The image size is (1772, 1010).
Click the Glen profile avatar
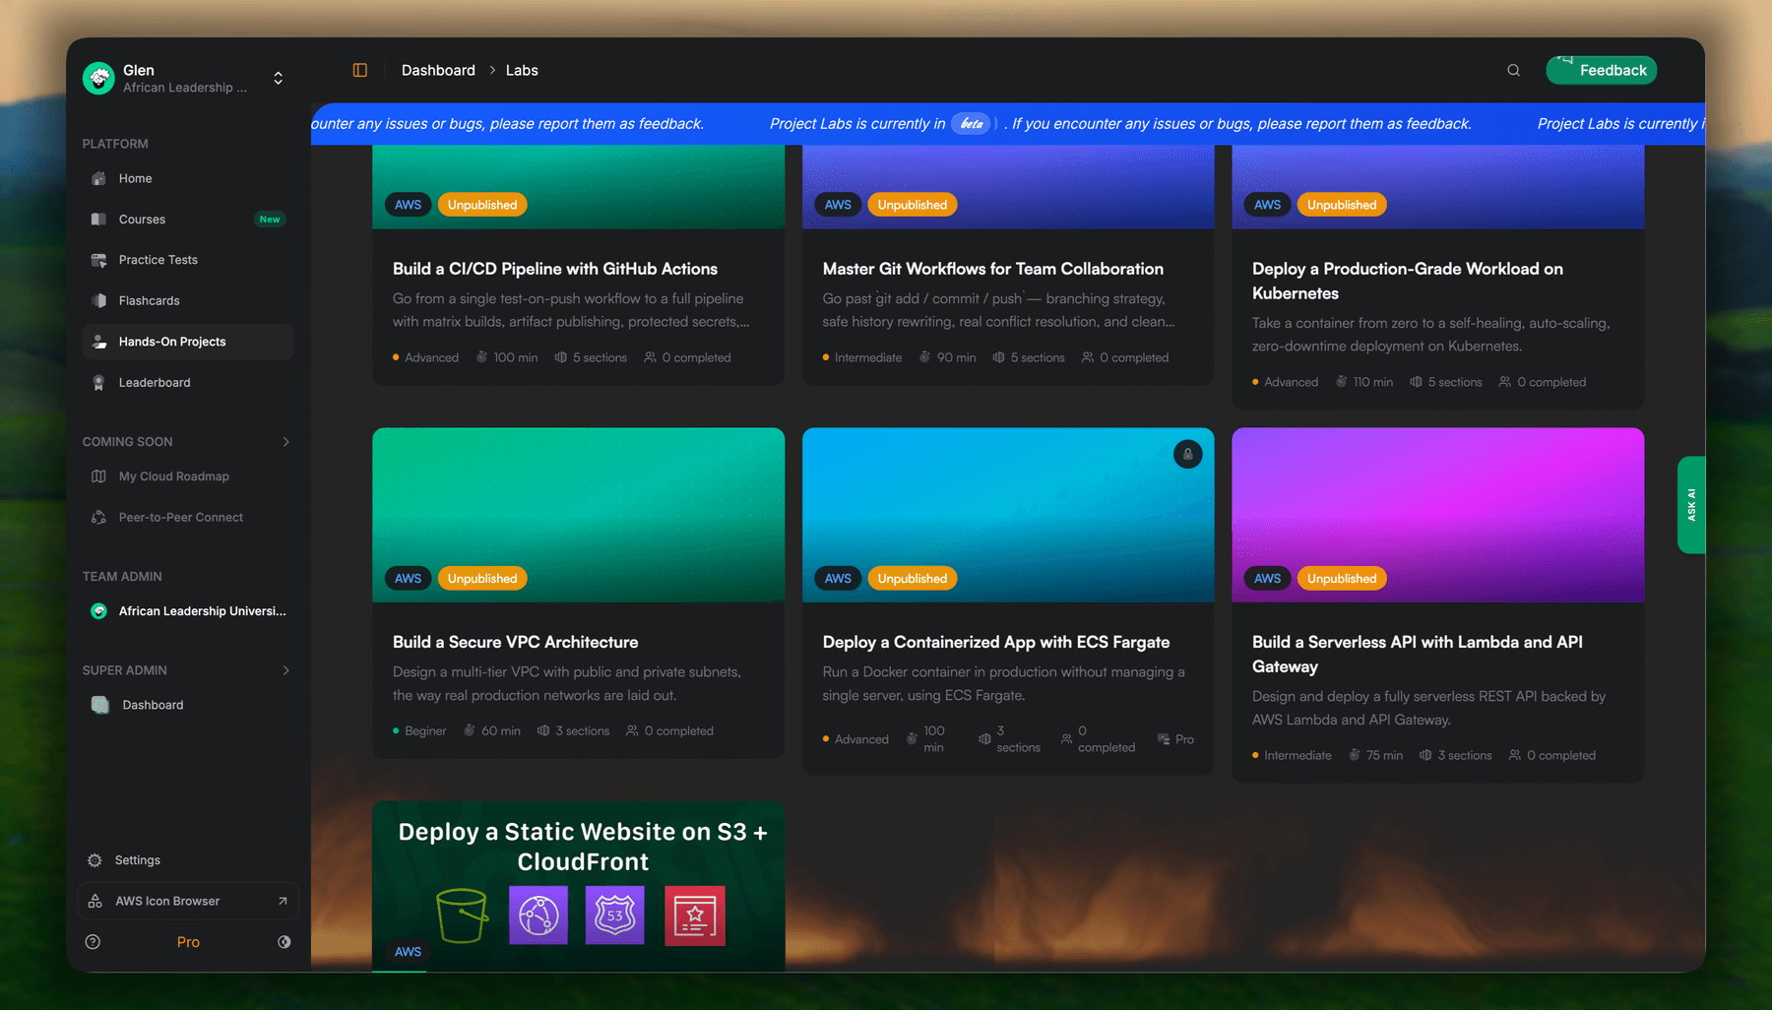98,78
